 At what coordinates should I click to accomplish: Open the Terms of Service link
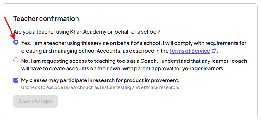(190, 51)
